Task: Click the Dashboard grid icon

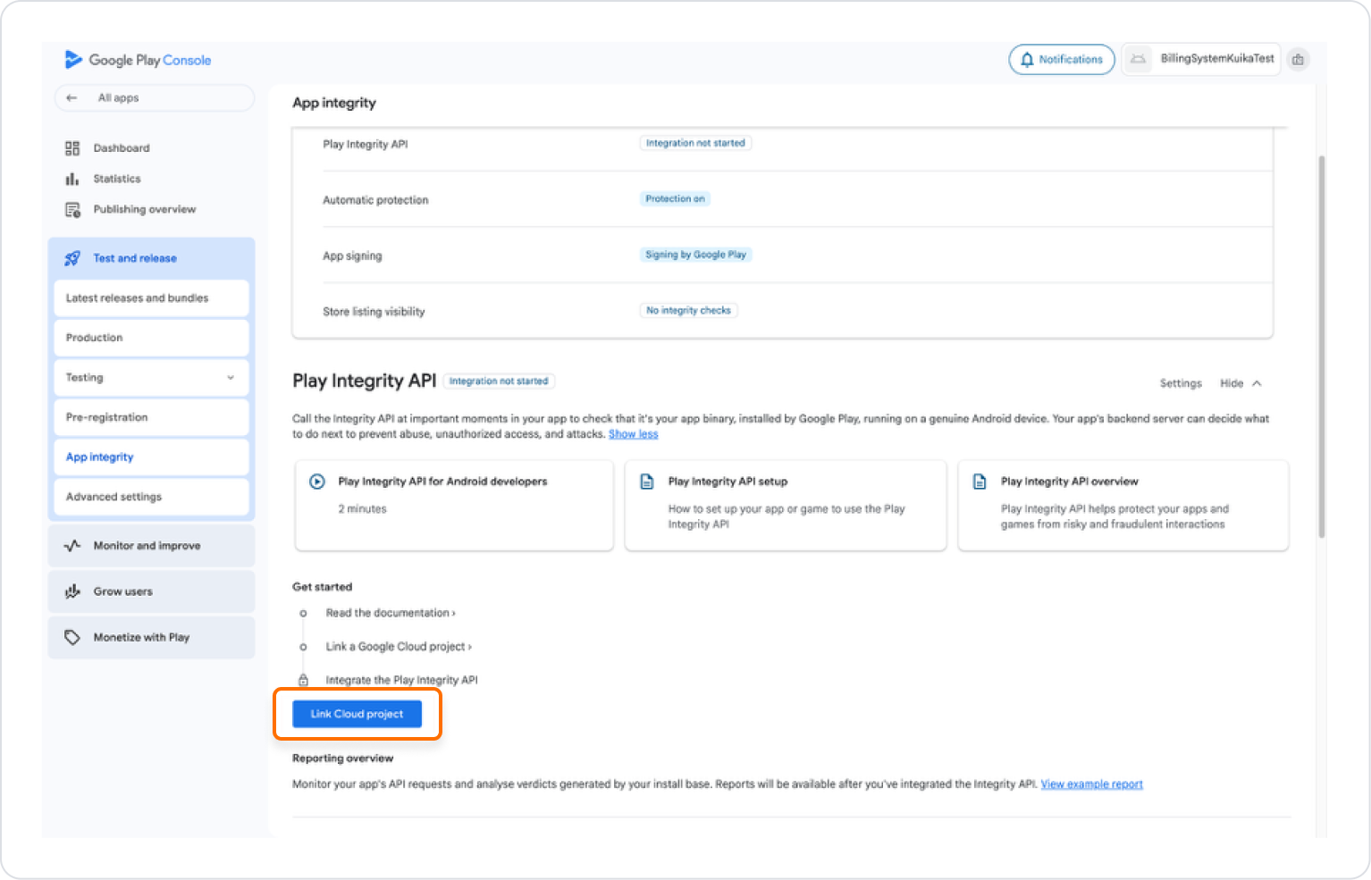Action: pos(72,148)
